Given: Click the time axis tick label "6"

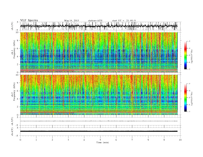Looking at the screenshot, I should [x=116, y=140].
